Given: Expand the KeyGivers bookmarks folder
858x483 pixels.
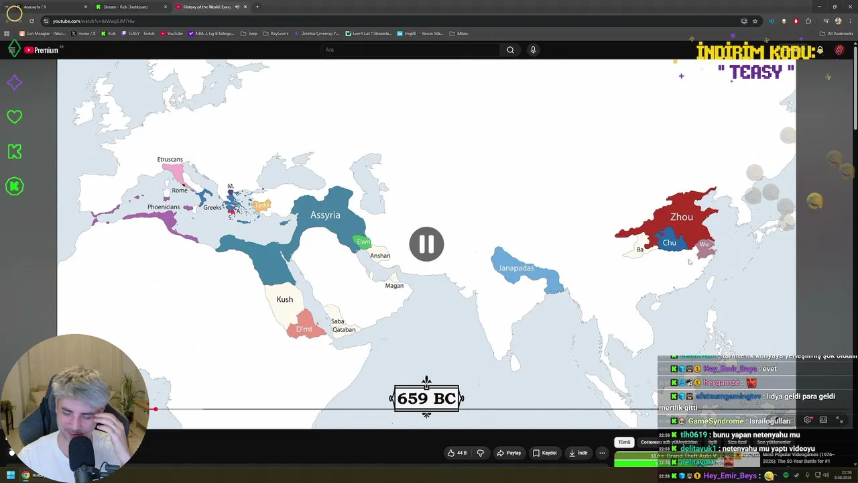Looking at the screenshot, I should pos(275,34).
